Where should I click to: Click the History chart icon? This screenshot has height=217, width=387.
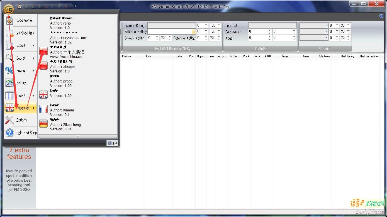(x=9, y=83)
